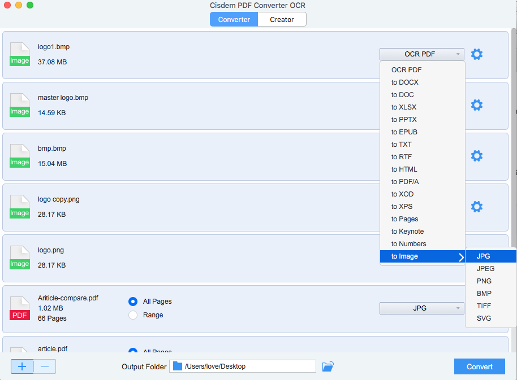Image resolution: width=517 pixels, height=380 pixels.
Task: Select the master logo.bmp file name
Action: coord(63,98)
